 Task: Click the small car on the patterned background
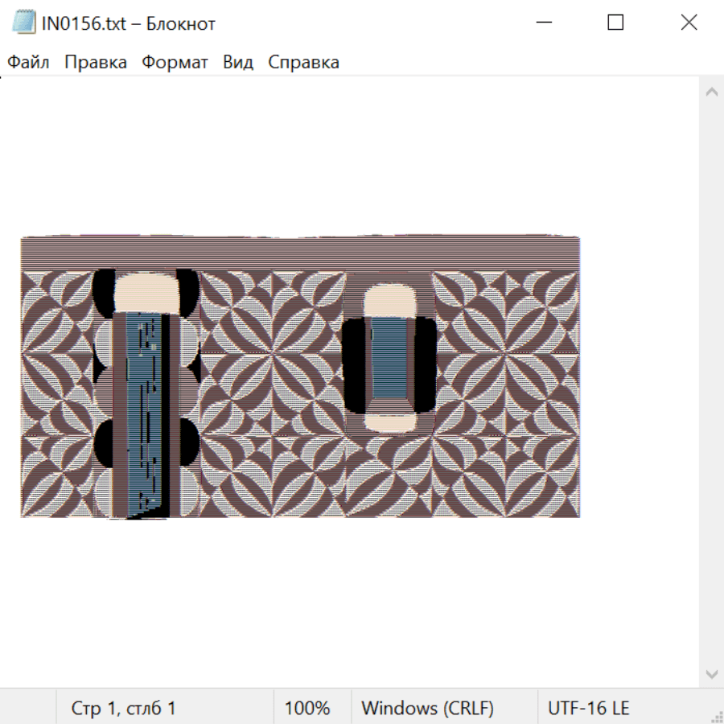(x=389, y=358)
